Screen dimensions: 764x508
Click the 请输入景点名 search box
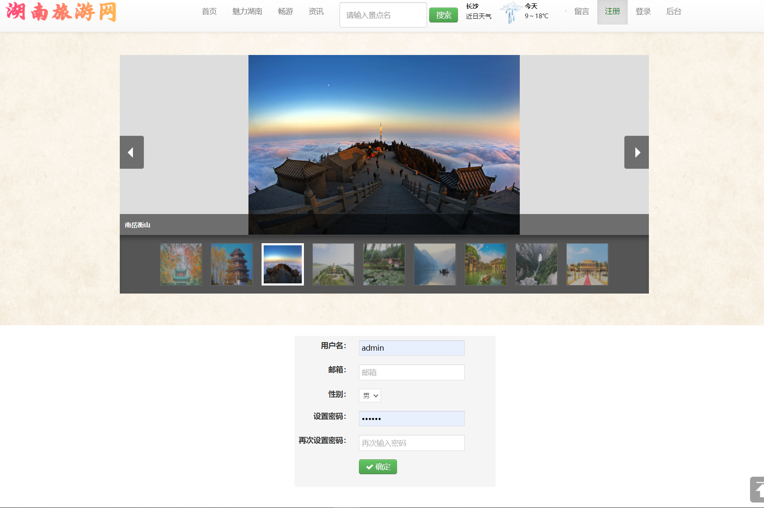pos(383,15)
